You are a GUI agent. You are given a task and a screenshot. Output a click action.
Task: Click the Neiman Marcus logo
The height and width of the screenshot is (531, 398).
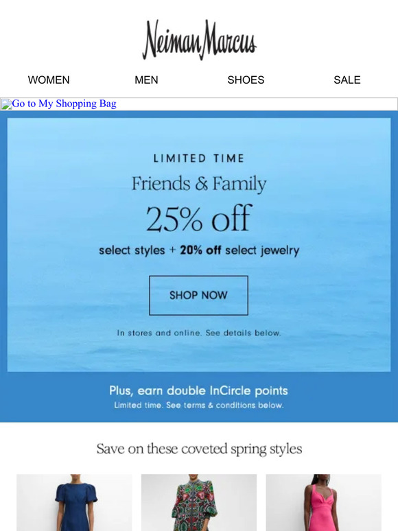tap(199, 40)
